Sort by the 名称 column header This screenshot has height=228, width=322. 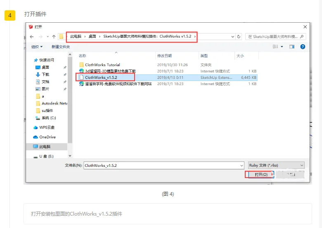83,56
